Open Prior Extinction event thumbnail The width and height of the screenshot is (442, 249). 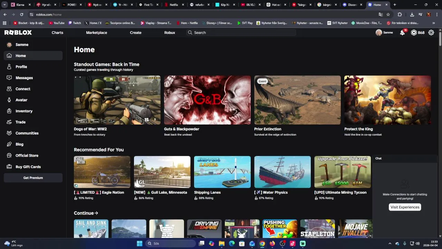297,100
